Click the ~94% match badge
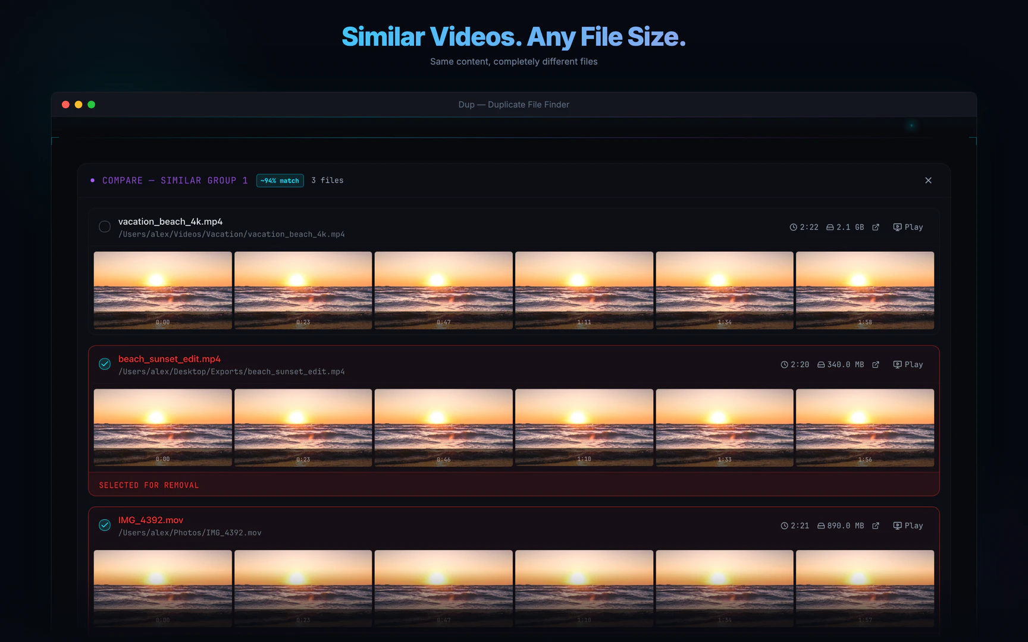Viewport: 1028px width, 642px height. 280,180
